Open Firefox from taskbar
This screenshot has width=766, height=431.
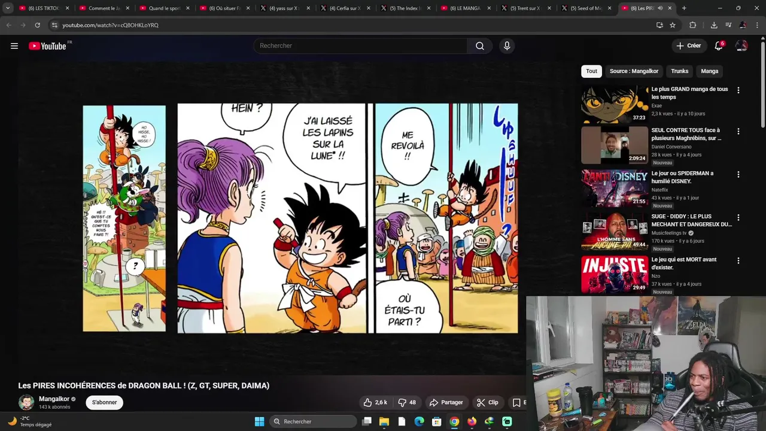click(472, 421)
